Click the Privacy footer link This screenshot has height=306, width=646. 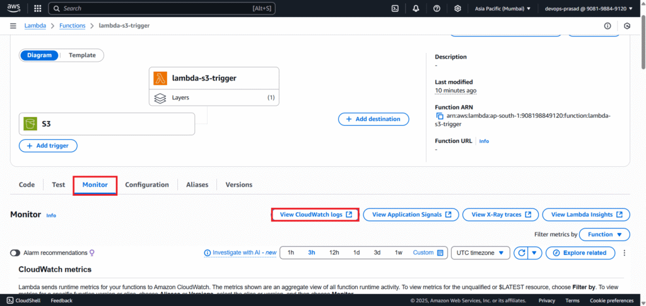tap(547, 301)
